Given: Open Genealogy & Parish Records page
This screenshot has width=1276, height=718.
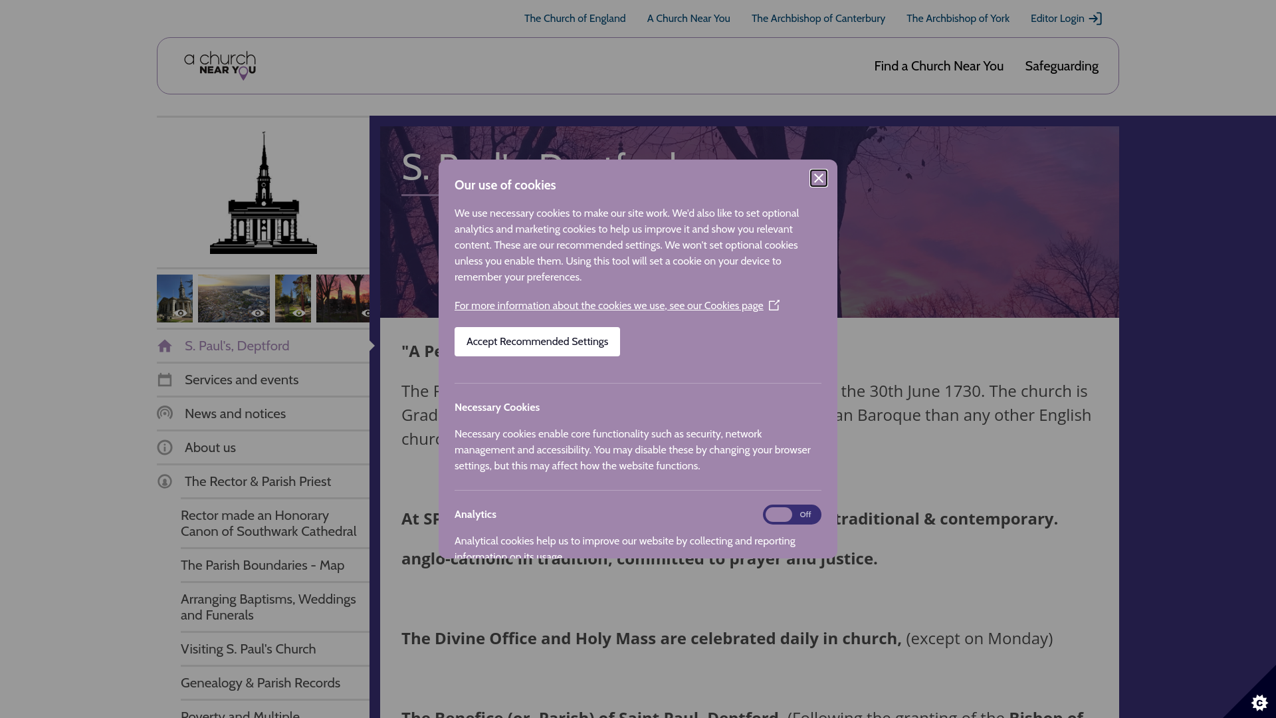Looking at the screenshot, I should click(x=275, y=683).
